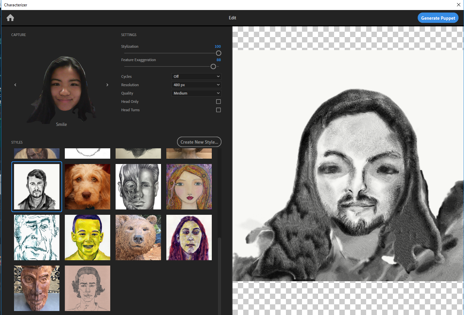Open the Cycles dropdown
464x315 pixels.
click(x=196, y=76)
